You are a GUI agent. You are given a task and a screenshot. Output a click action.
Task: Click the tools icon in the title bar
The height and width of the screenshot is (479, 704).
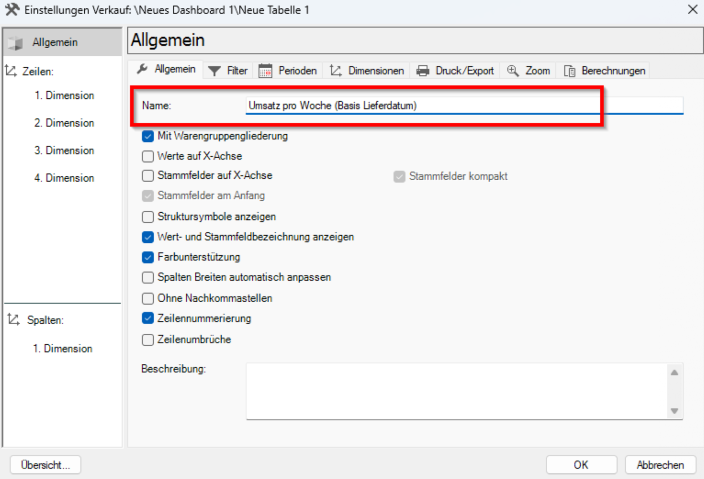(12, 9)
